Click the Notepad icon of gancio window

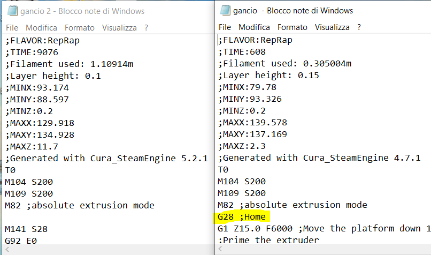point(225,11)
